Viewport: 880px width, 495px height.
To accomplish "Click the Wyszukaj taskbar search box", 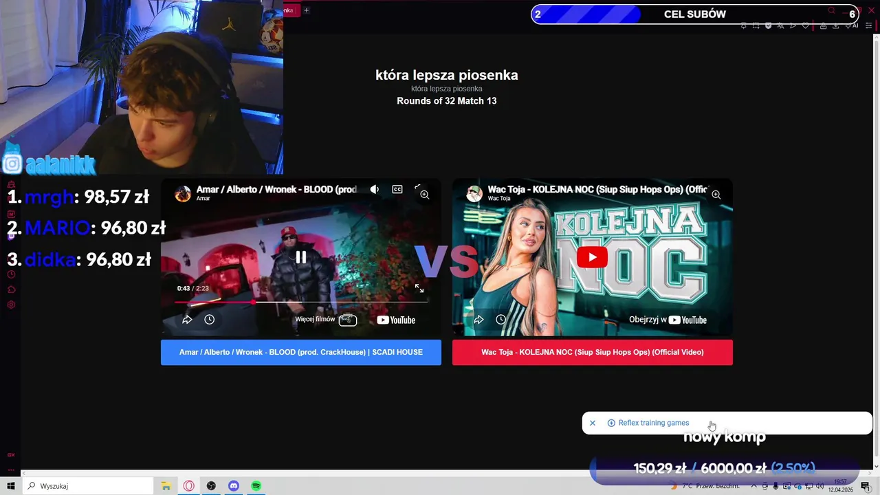I will 89,486.
